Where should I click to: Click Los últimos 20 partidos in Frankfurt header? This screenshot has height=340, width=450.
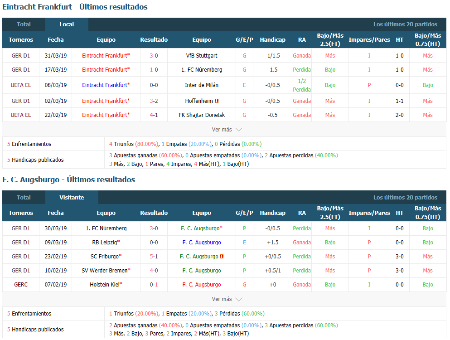click(x=405, y=24)
